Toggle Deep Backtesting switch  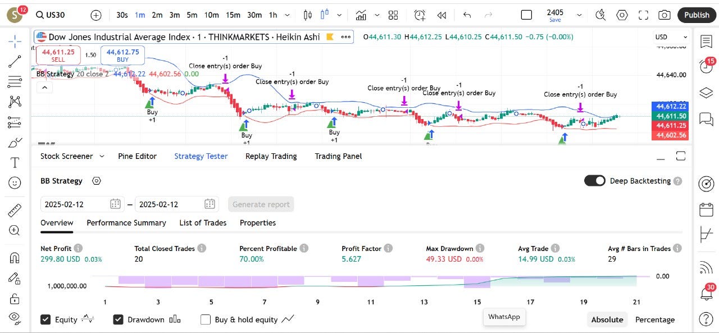pyautogui.click(x=595, y=181)
